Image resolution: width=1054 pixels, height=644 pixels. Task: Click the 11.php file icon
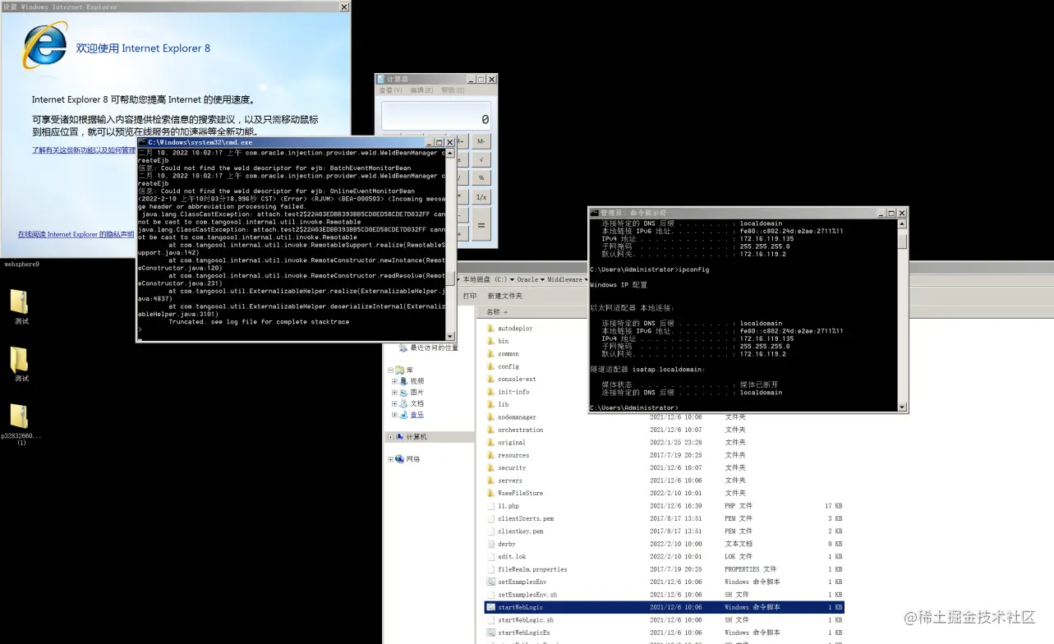click(x=490, y=506)
